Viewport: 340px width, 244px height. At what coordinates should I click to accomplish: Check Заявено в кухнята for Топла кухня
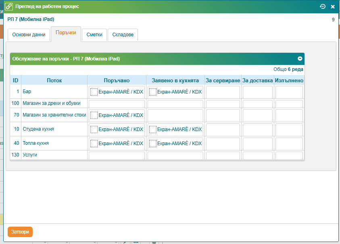click(x=152, y=143)
